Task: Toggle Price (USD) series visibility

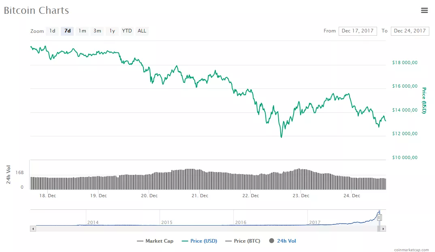Action: [x=199, y=241]
